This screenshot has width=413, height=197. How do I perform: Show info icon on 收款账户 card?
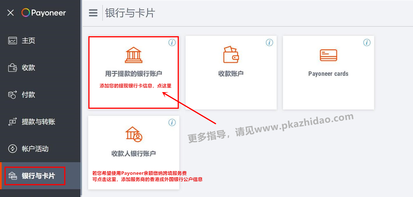[270, 43]
